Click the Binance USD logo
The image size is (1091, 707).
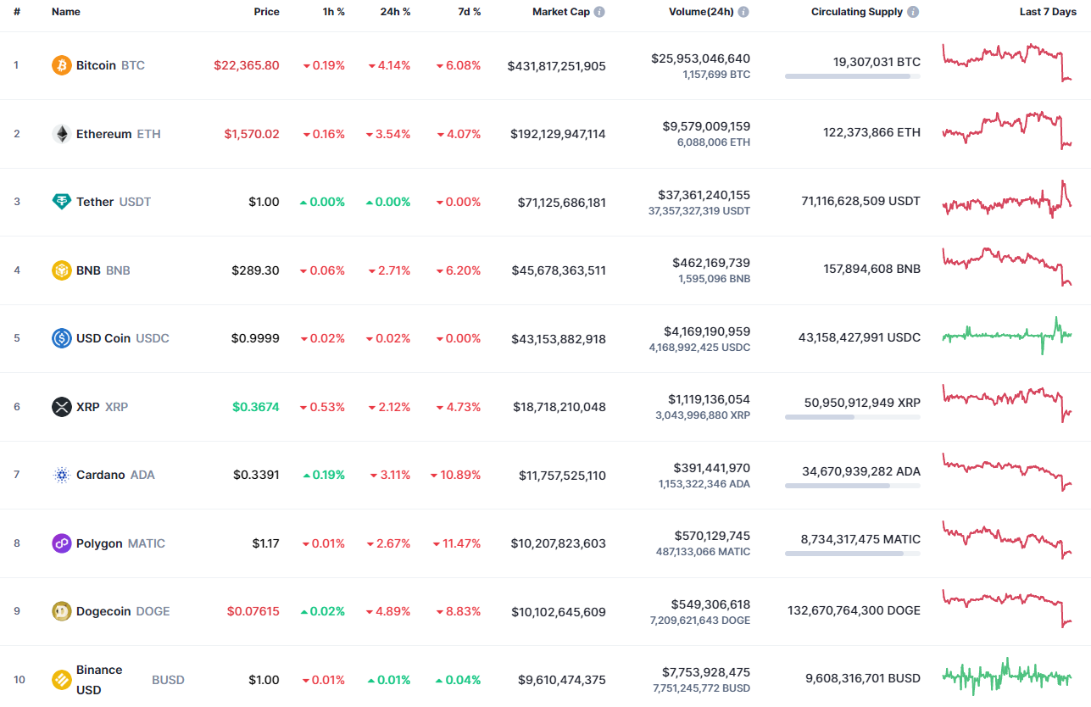60,679
